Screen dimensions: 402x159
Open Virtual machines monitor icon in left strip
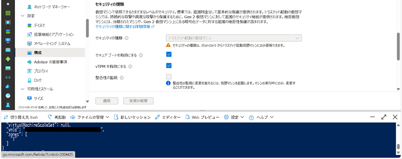pos(8,41)
